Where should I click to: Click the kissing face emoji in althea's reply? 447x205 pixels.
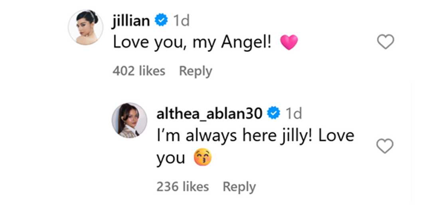[203, 158]
